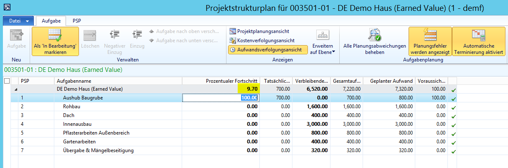Check the select-all checkbox in grid header
This screenshot has width=508, height=168.
(7, 81)
